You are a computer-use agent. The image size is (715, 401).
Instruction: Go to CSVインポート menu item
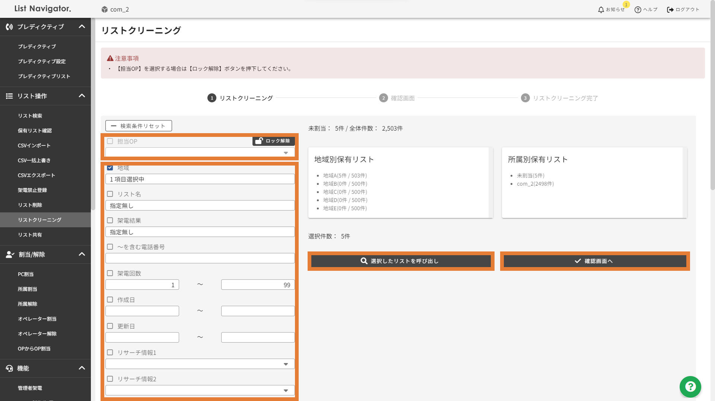(34, 145)
